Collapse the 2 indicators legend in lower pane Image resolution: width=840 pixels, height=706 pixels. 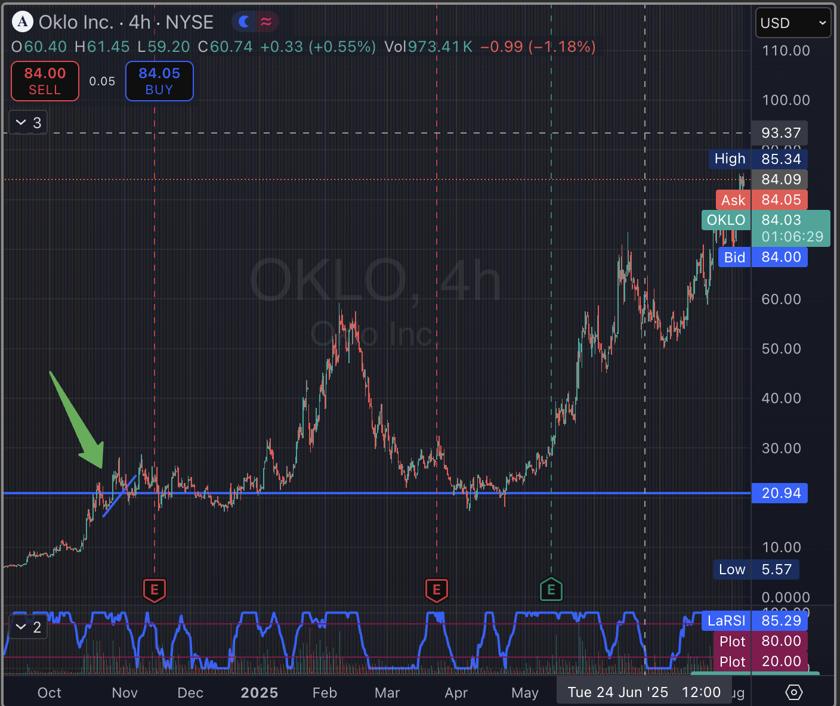pyautogui.click(x=28, y=627)
